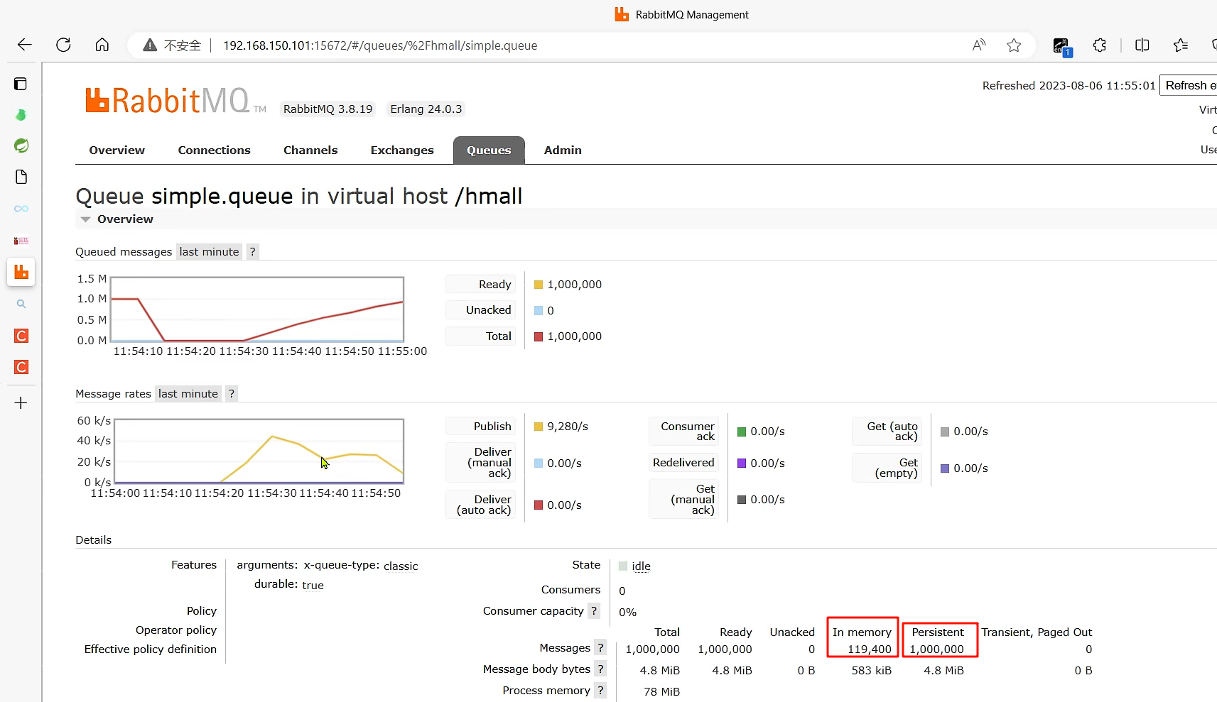This screenshot has width=1217, height=702.
Task: Open the first red C sidebar tab
Action: click(x=21, y=336)
